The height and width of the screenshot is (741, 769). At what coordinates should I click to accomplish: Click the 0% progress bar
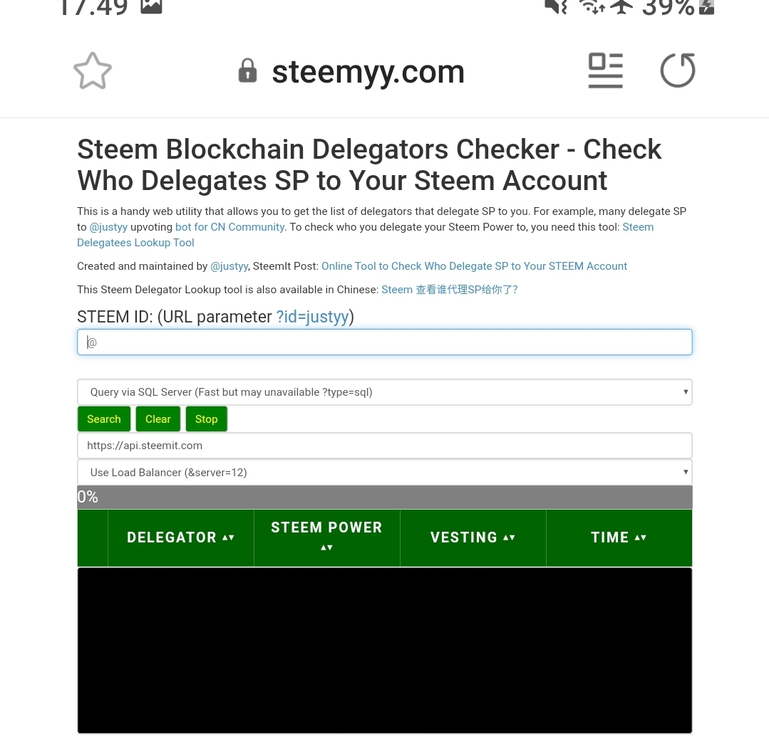(x=385, y=497)
